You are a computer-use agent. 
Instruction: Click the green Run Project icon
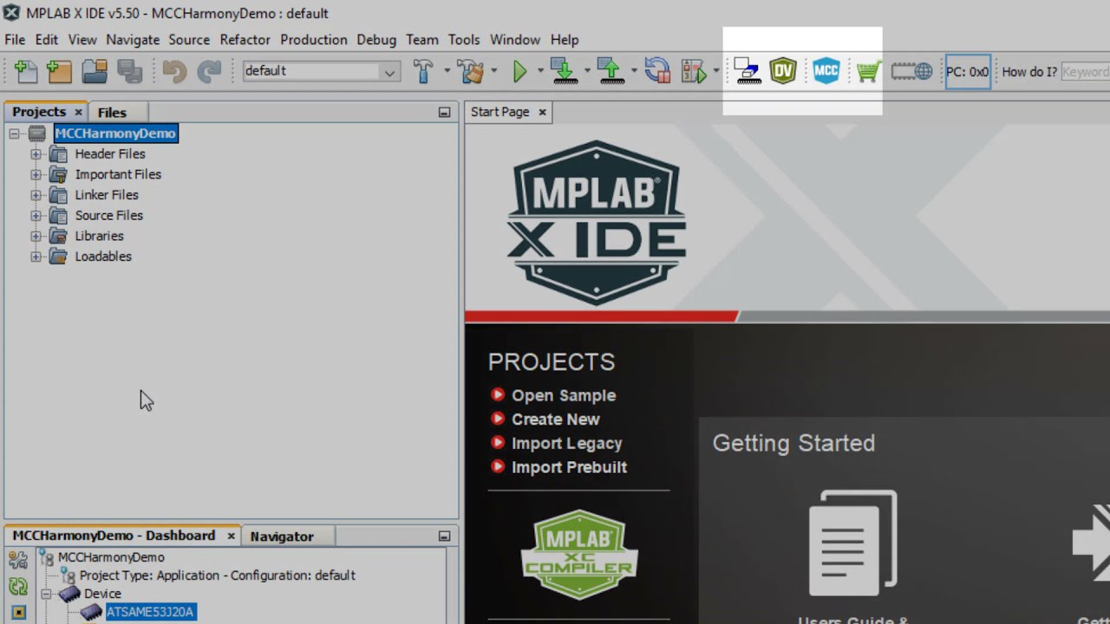(520, 71)
